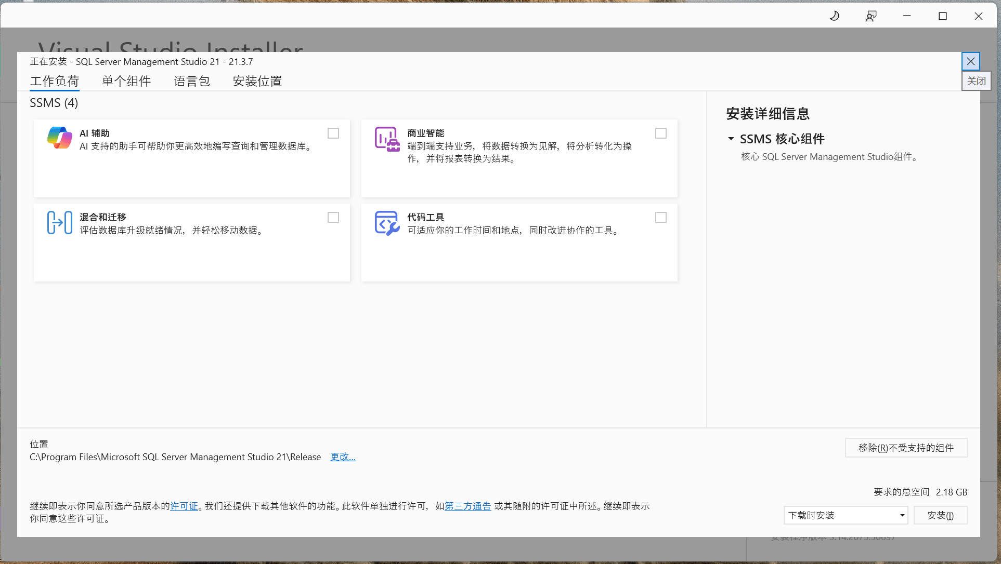1001x564 pixels.
Task: Click the SSMS 核心组件 label
Action: click(783, 139)
